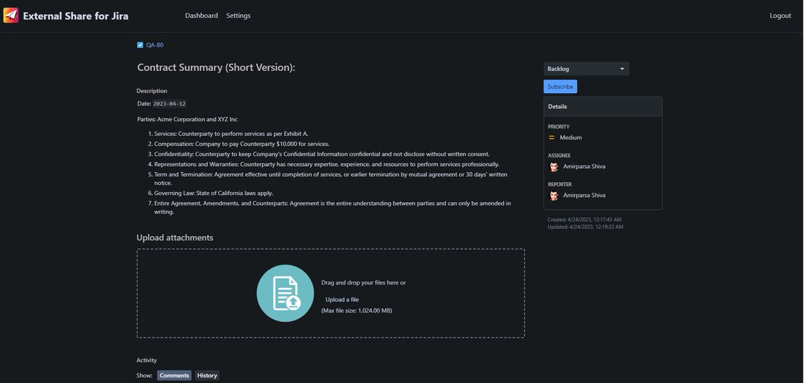
Task: Click the Reporter name Amirparsa Shiva
Action: (x=584, y=196)
